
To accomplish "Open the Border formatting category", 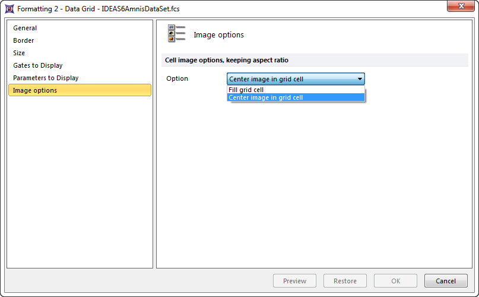I will click(x=24, y=40).
